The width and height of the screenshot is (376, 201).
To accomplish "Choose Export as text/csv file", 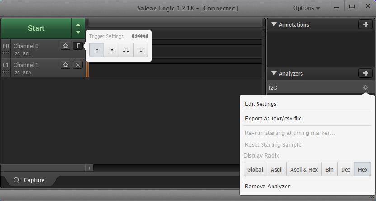I will [x=273, y=119].
